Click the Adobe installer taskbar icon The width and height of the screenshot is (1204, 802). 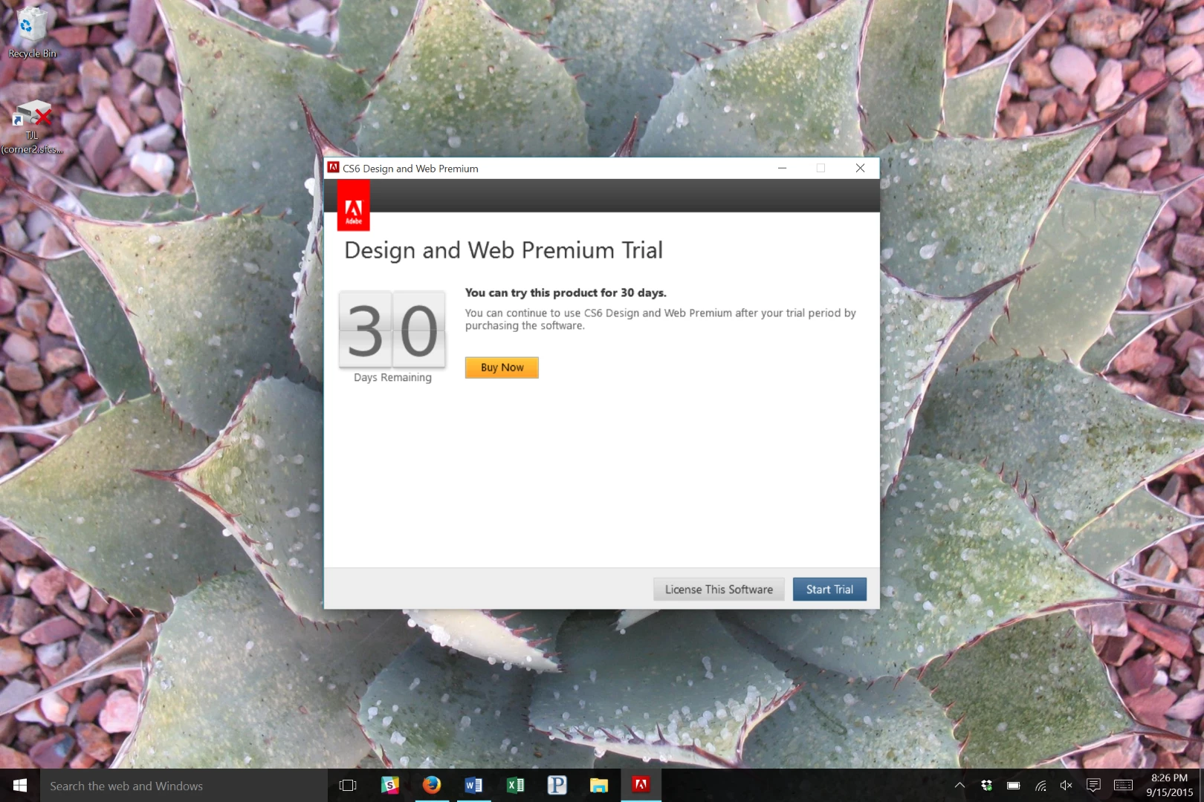(641, 785)
